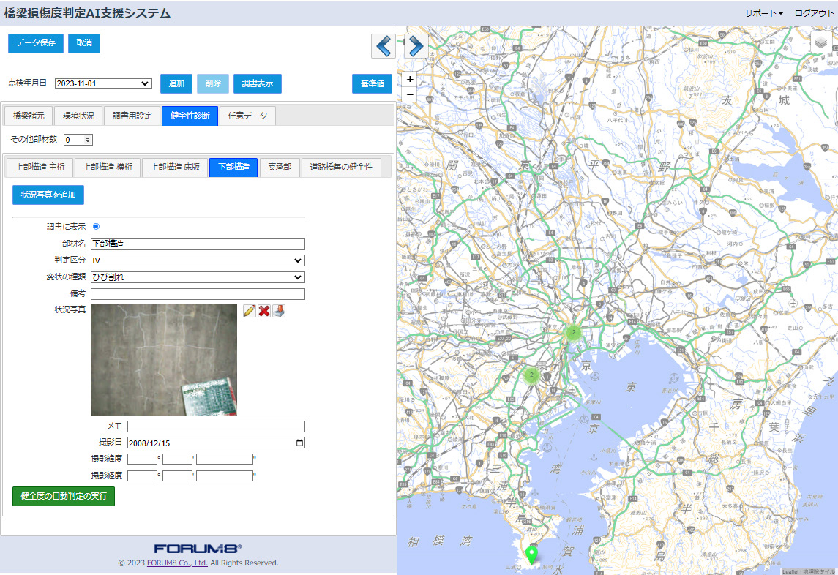This screenshot has width=838, height=575.
Task: Go to next bridge with right arrow
Action: coord(416,46)
